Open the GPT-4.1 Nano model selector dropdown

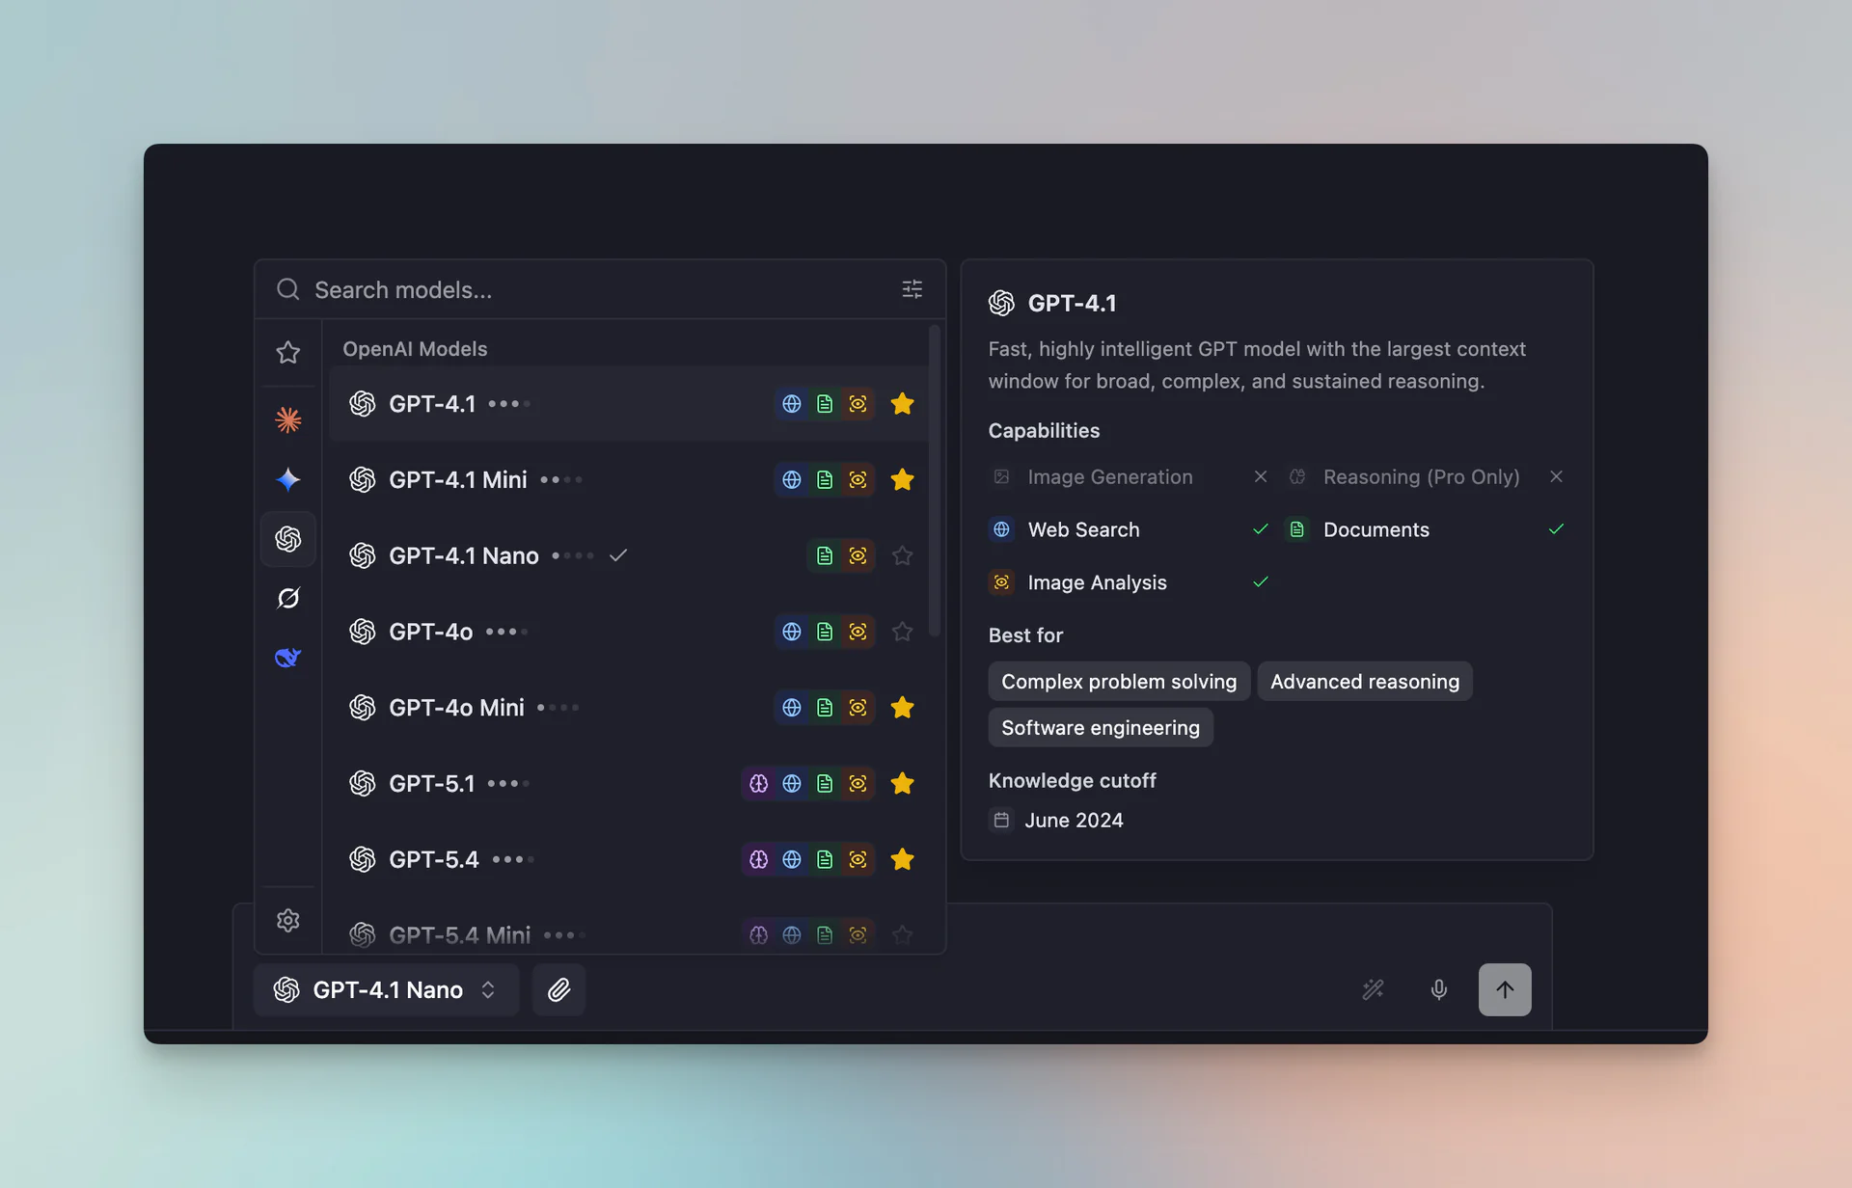point(386,989)
